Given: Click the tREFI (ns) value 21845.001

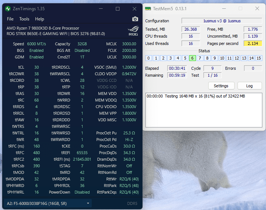Looking at the screenshot, I should pyautogui.click(x=82, y=159).
